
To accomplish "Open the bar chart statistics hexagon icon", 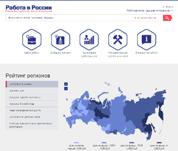I will click(89, 40).
